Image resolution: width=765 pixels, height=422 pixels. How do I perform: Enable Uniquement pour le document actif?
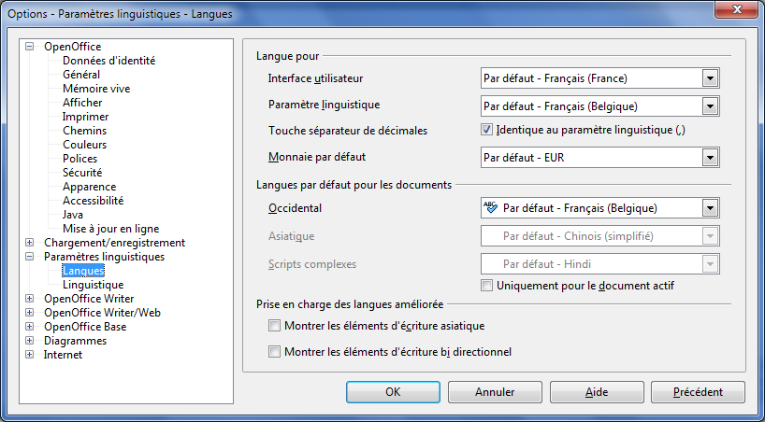486,286
